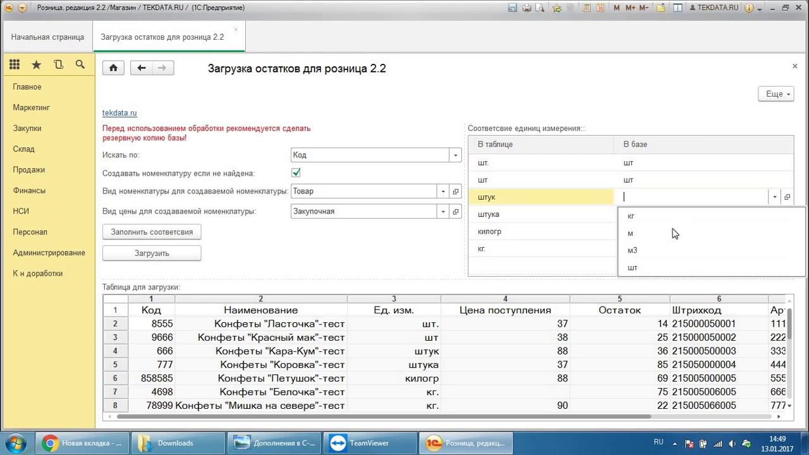Open the Закупки section
809x455 pixels.
tap(27, 128)
